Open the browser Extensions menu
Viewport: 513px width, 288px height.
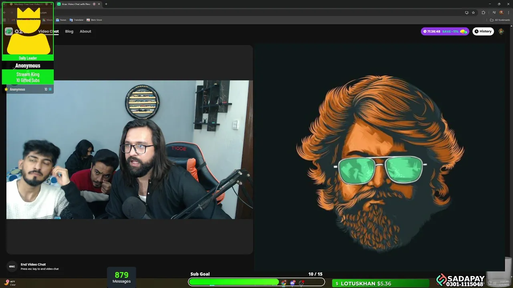coord(483,12)
